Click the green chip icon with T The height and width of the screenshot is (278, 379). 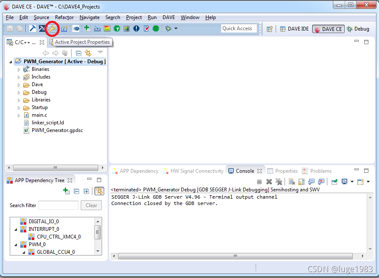(117, 28)
